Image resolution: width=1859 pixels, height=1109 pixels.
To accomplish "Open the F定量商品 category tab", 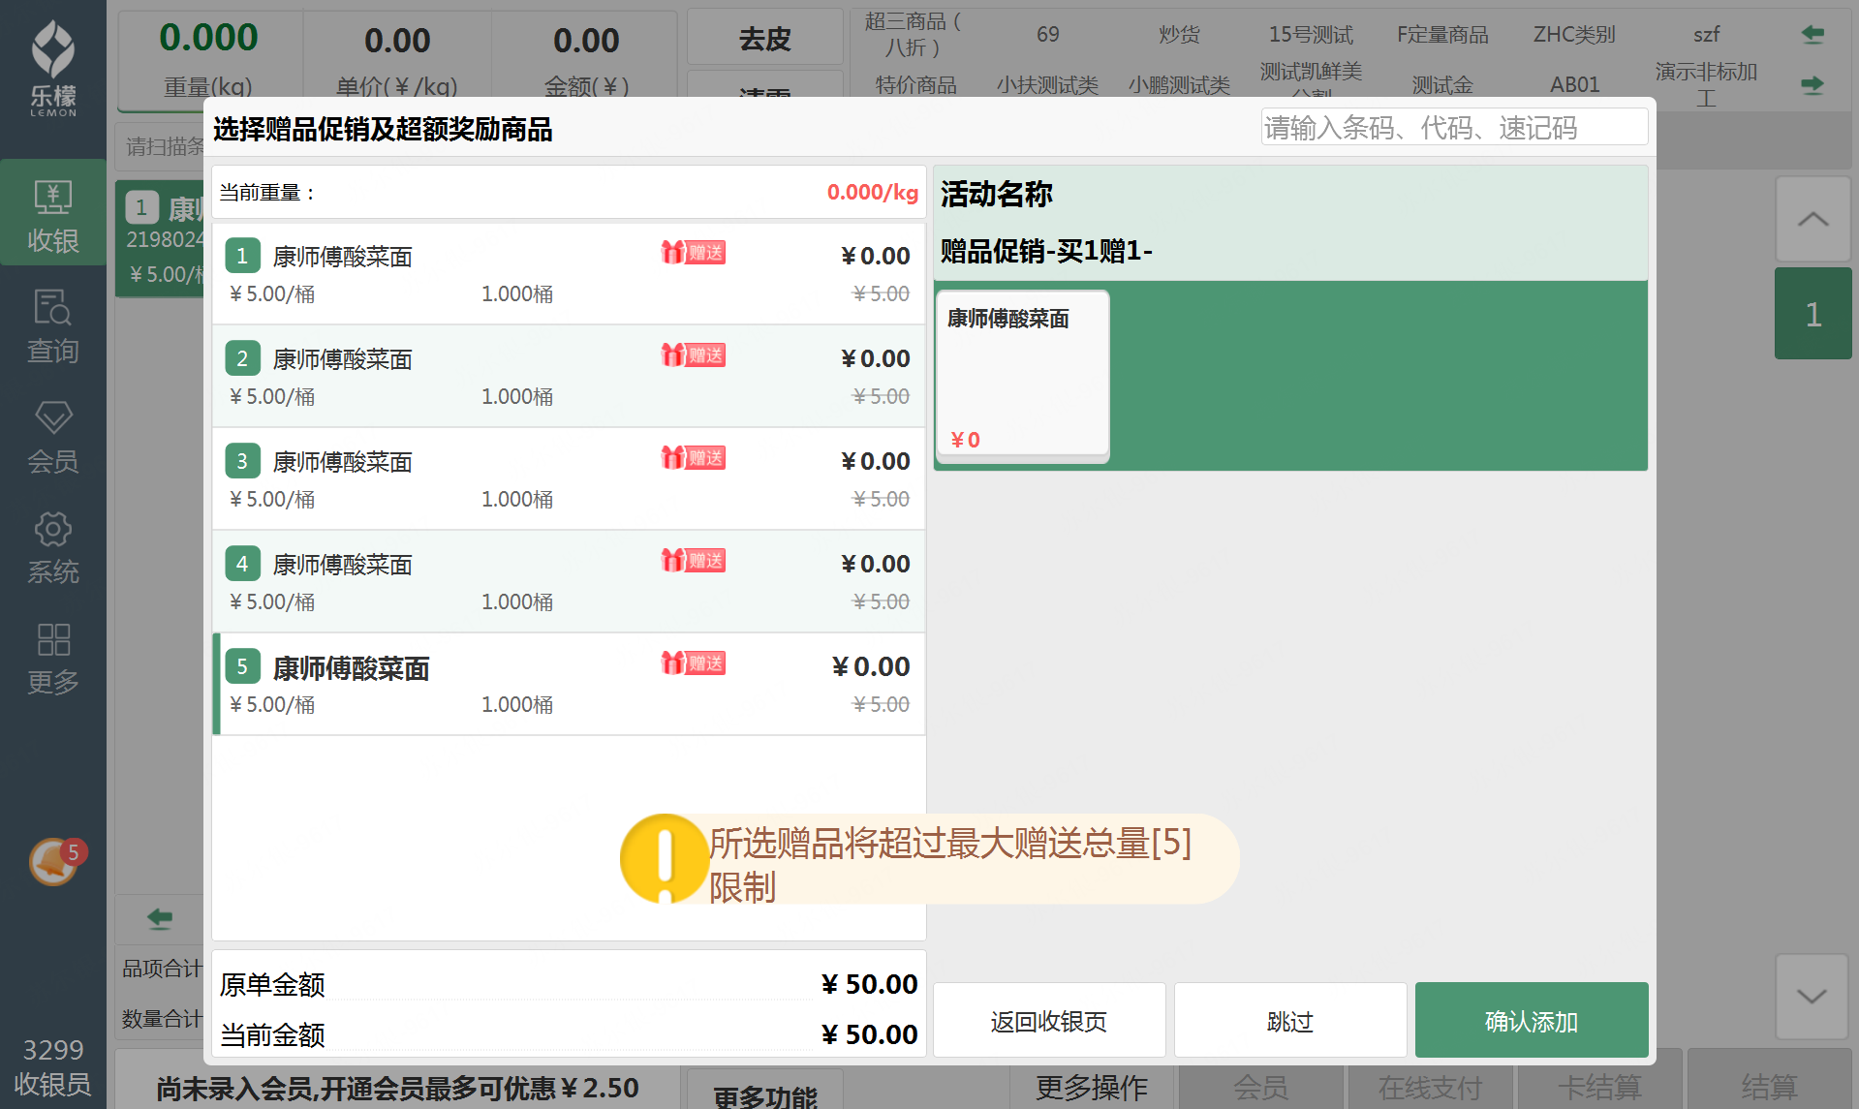I will (x=1443, y=35).
